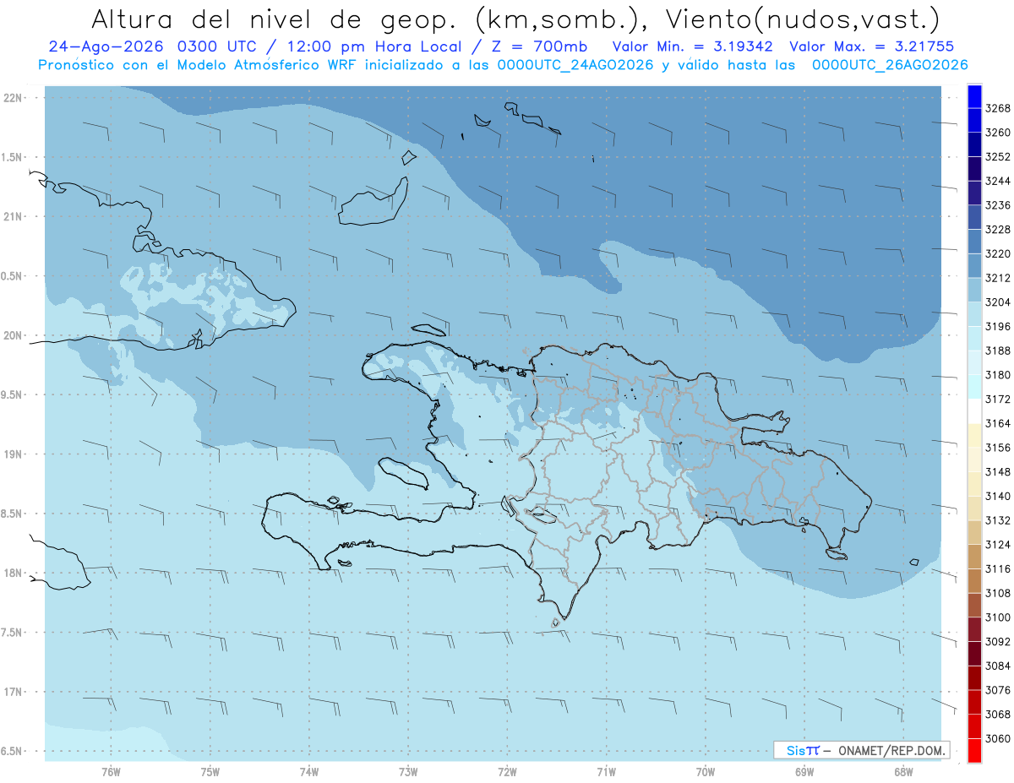
Task: Click the bright red colorbar segment below 3060
Action: pyautogui.click(x=973, y=750)
